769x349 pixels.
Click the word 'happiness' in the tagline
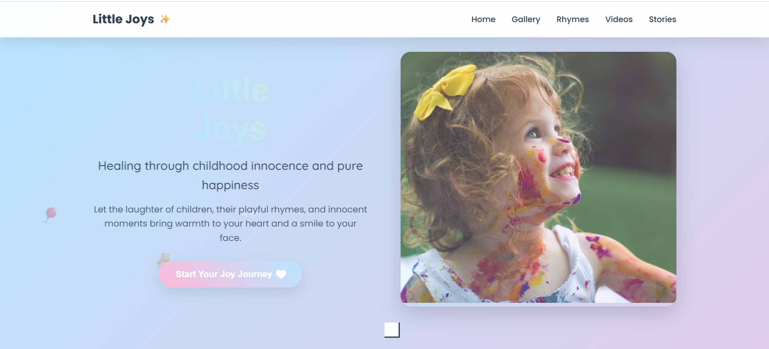(x=230, y=185)
